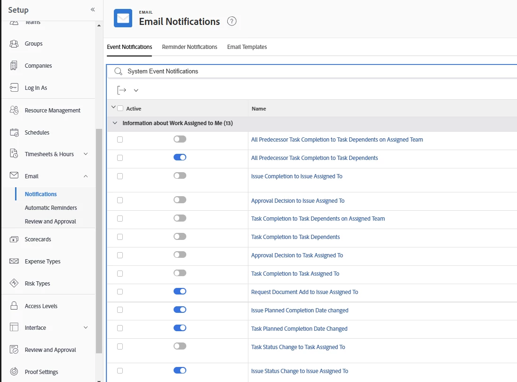Click the chevron beside the Active column header

(x=113, y=107)
